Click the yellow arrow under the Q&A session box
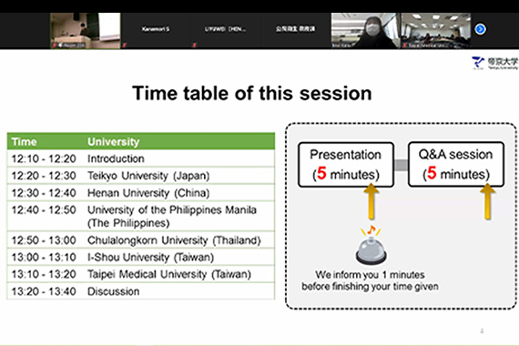Viewport: 519px width, 346px height. (x=487, y=201)
